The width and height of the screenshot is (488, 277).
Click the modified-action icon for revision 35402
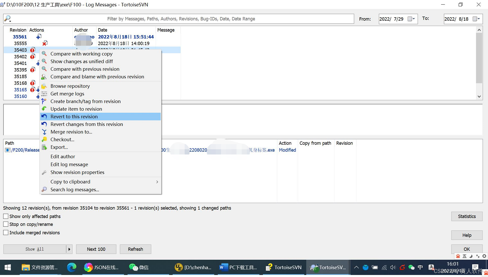tap(33, 56)
